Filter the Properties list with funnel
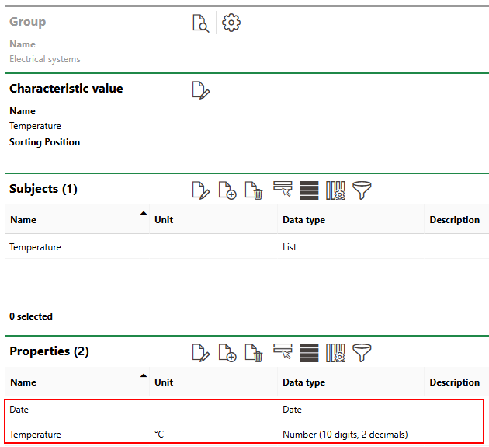Image resolution: width=489 pixels, height=447 pixels. pos(362,353)
